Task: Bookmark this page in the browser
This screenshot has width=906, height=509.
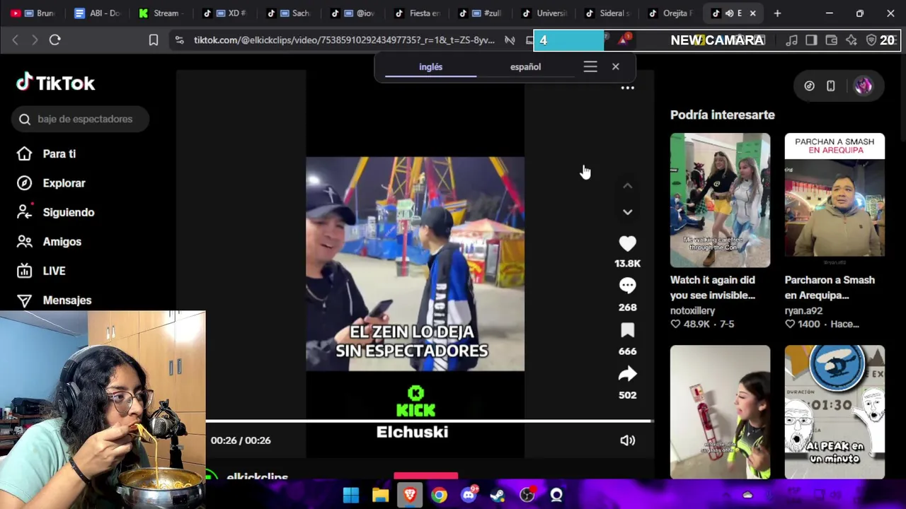Action: (153, 40)
